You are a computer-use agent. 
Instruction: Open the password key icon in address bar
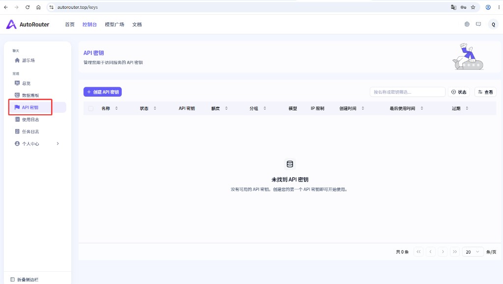463,7
